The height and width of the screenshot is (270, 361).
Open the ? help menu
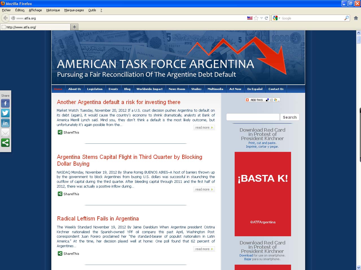(101, 10)
